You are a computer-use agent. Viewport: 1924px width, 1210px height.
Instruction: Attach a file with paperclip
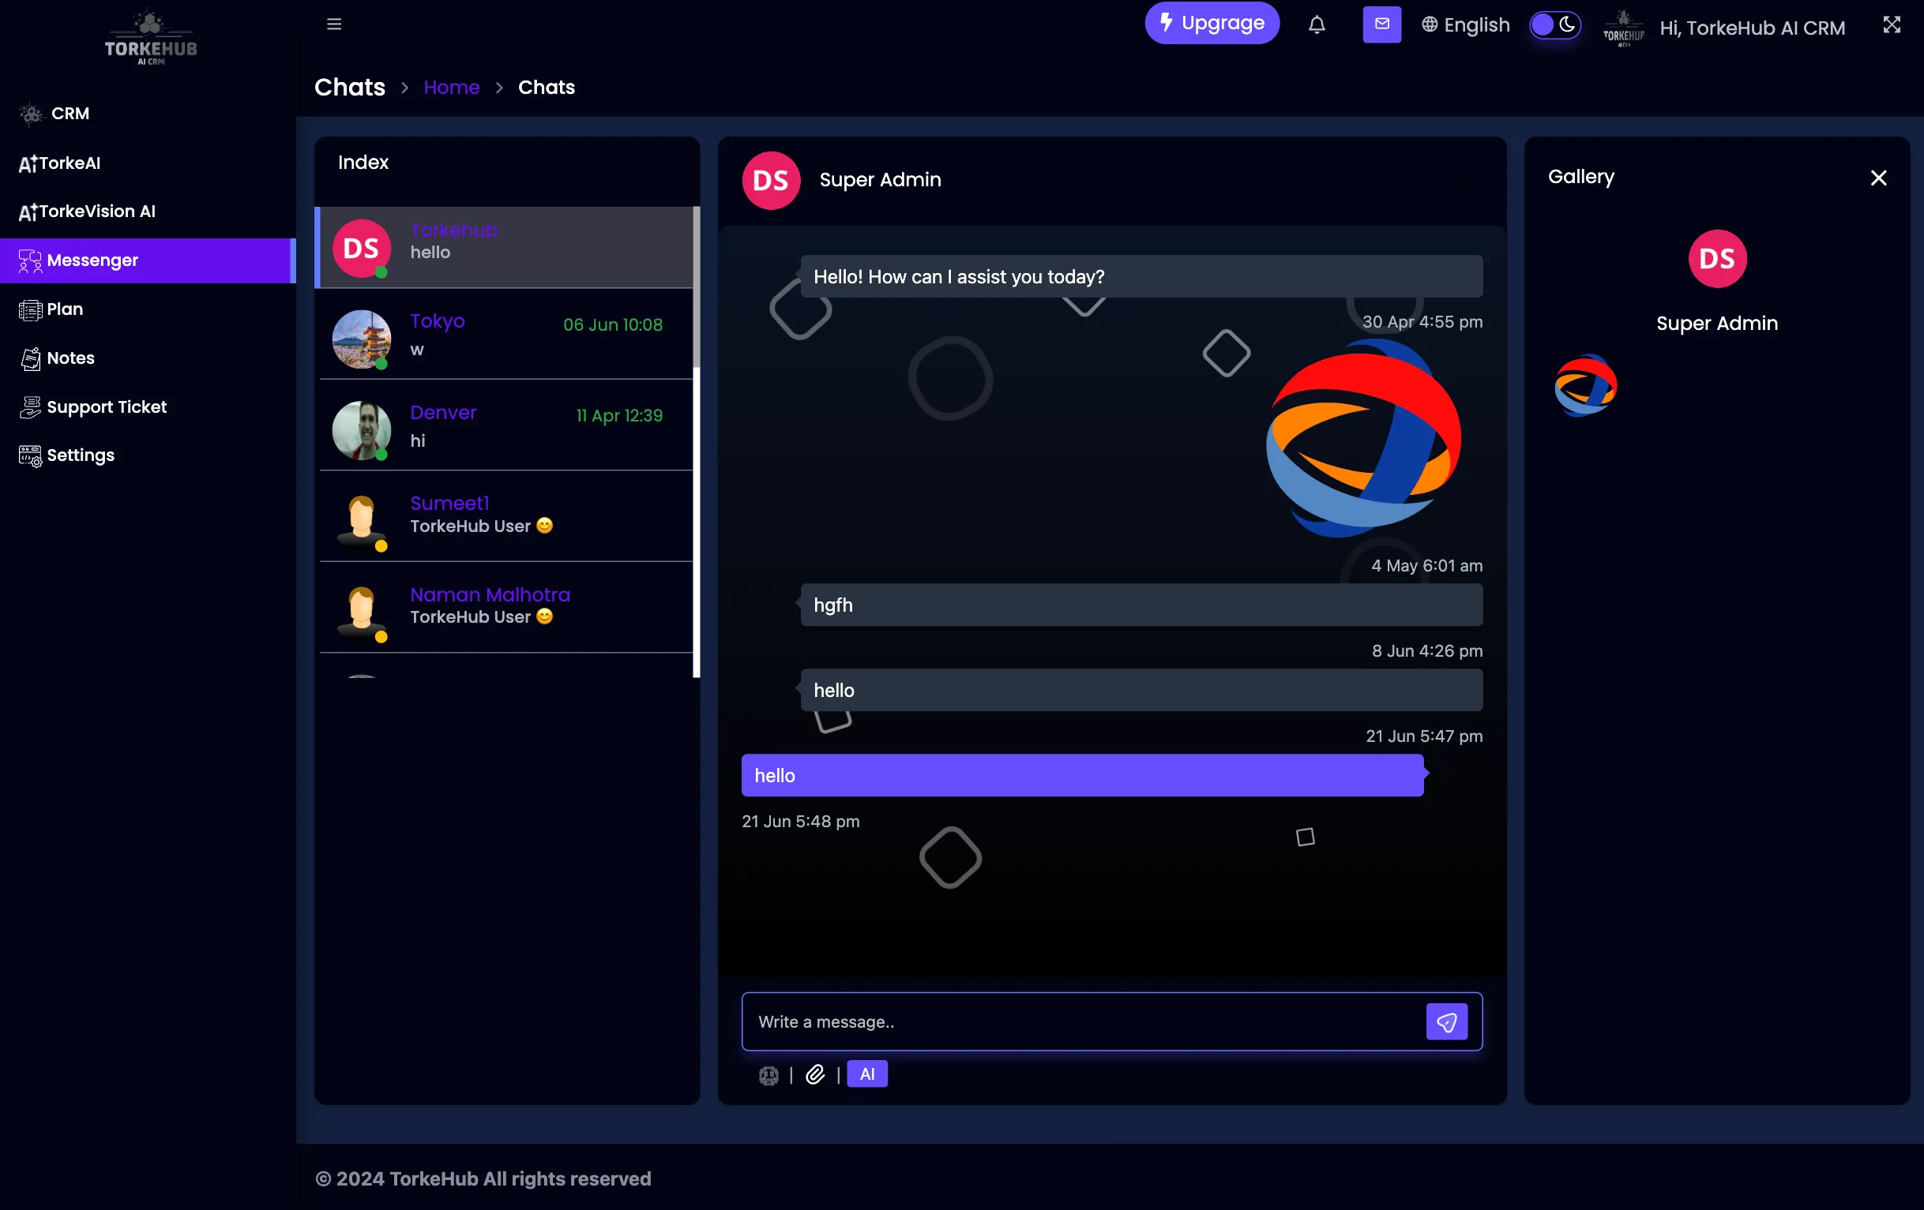coord(814,1074)
